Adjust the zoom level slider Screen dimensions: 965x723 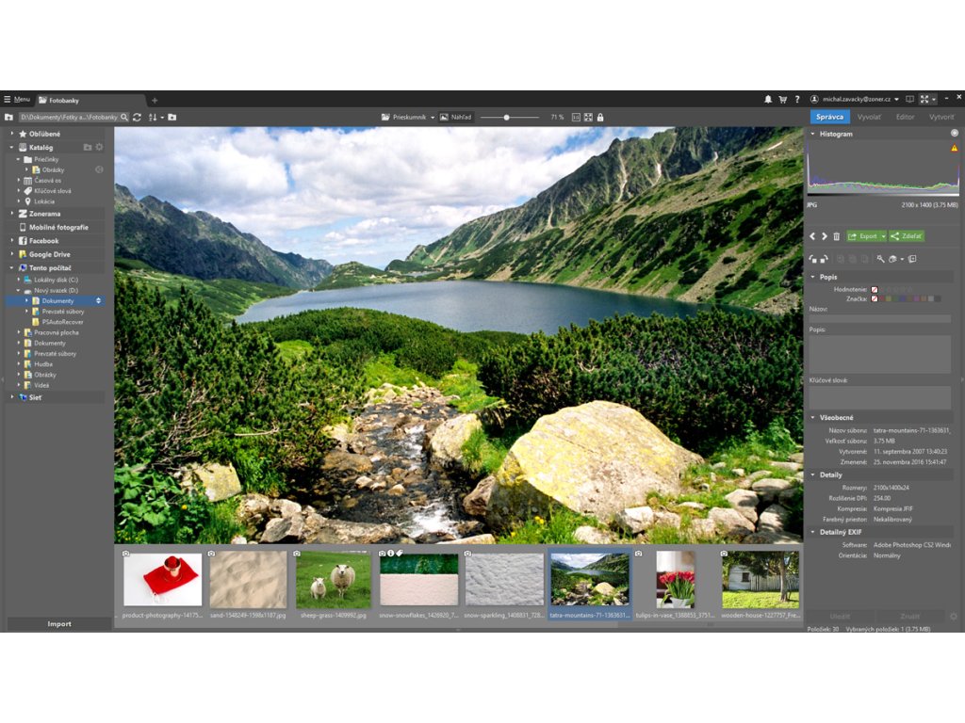click(510, 118)
